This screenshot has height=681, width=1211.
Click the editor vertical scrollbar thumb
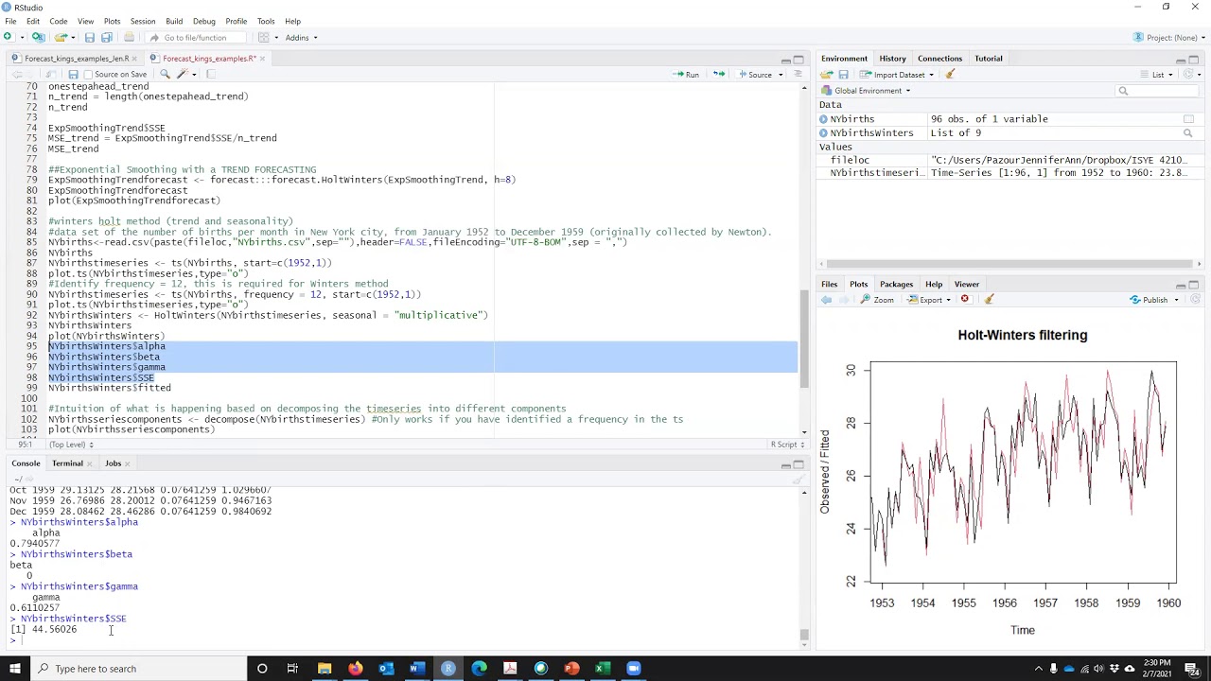pyautogui.click(x=804, y=339)
